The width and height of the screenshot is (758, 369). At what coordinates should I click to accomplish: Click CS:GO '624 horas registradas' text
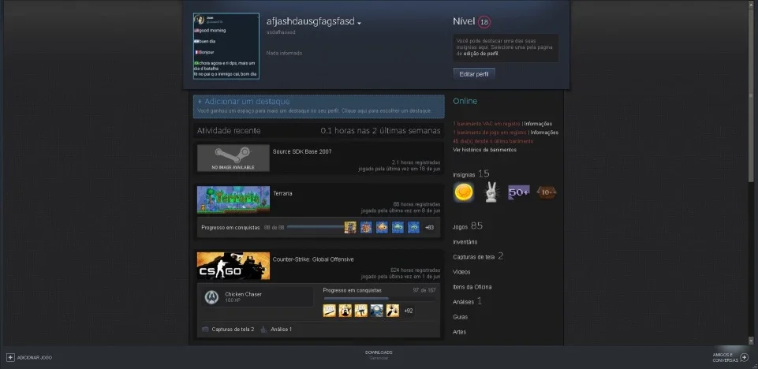click(x=415, y=270)
